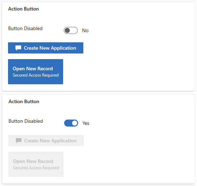Click the Action Button heading above the Yes toggle
Screen dimensions: 197x186
tap(24, 102)
